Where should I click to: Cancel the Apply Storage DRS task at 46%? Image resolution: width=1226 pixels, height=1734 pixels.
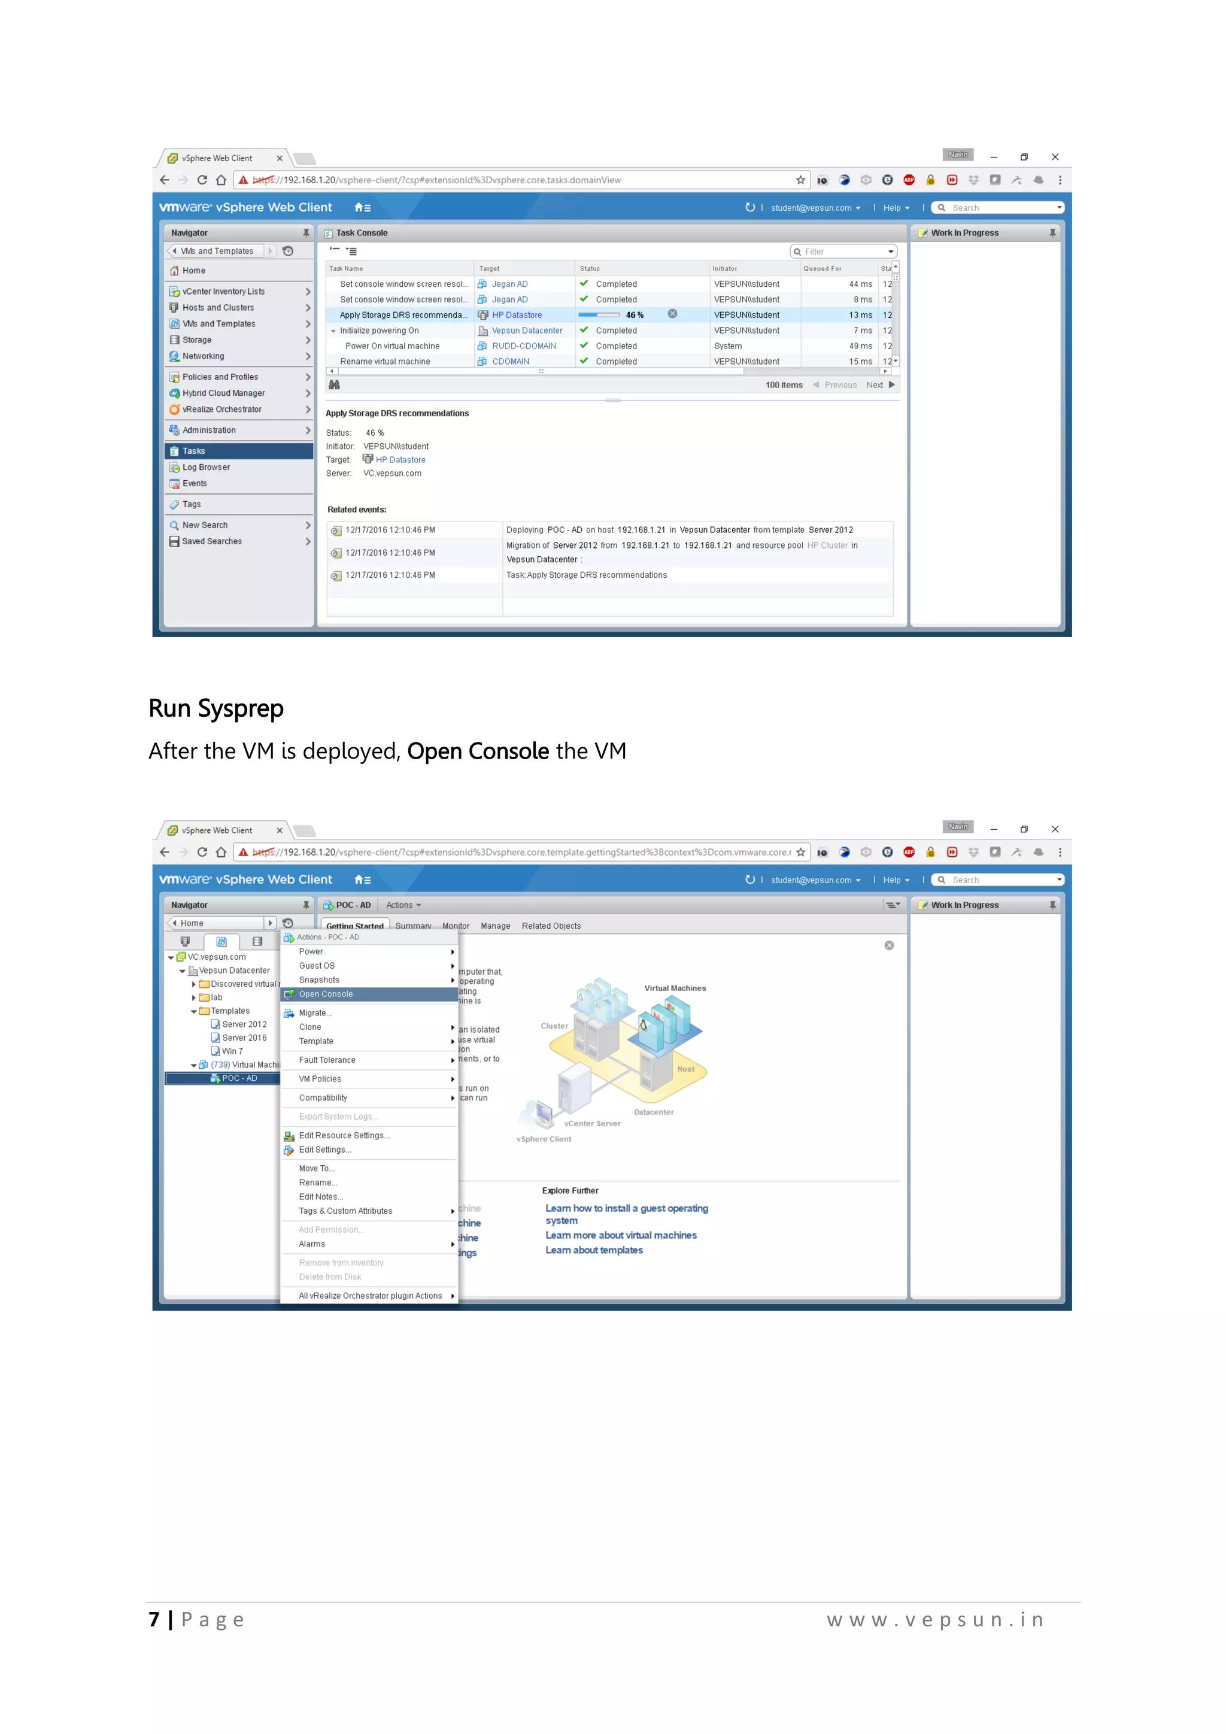tap(672, 314)
